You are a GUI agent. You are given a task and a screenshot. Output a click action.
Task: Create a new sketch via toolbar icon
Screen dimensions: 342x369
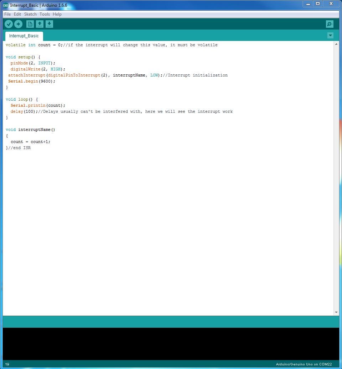(x=30, y=24)
